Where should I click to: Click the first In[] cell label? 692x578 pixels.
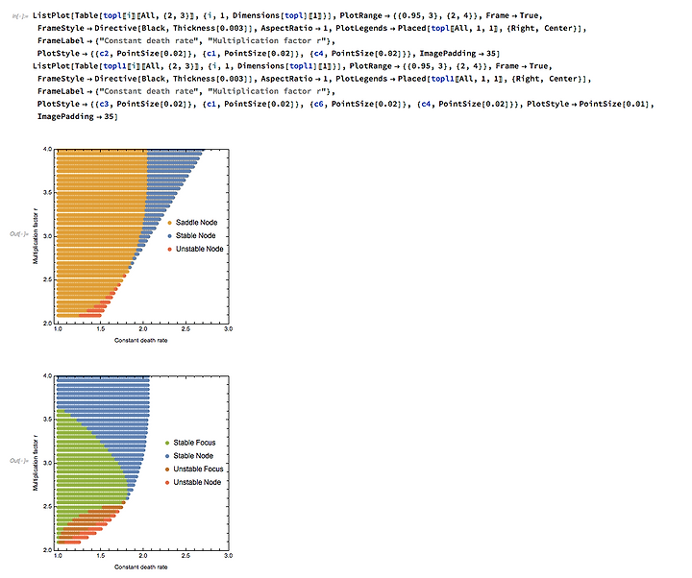point(20,16)
